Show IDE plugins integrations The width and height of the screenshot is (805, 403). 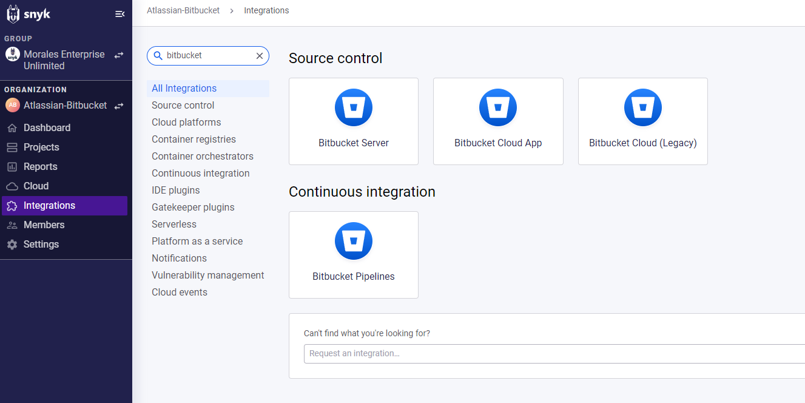tap(176, 191)
